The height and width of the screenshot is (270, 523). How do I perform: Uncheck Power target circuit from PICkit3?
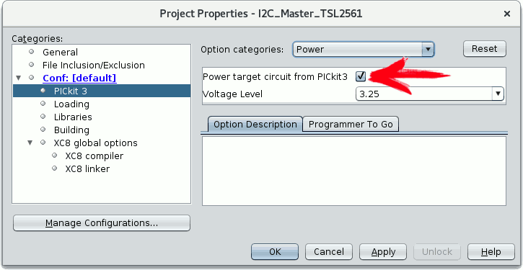361,77
